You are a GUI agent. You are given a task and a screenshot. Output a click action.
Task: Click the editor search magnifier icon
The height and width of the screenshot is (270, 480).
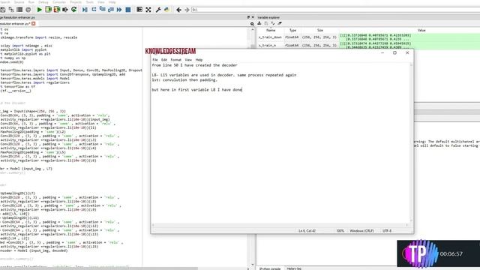coord(252,23)
